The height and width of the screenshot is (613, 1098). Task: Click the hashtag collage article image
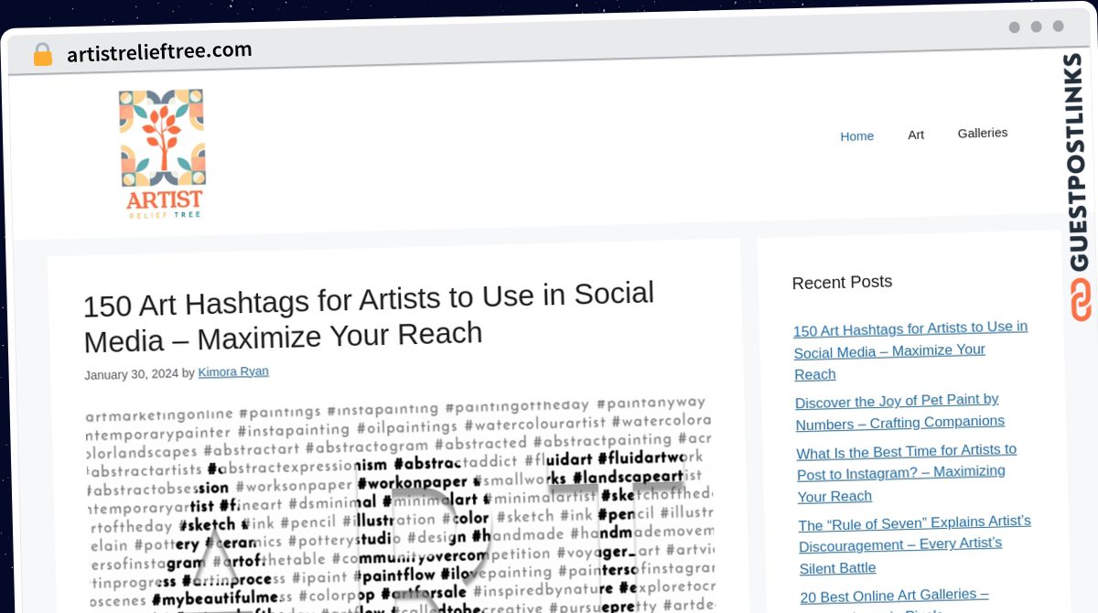pos(399,504)
